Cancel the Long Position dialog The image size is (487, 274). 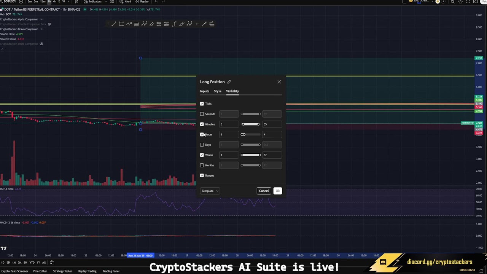click(x=264, y=191)
